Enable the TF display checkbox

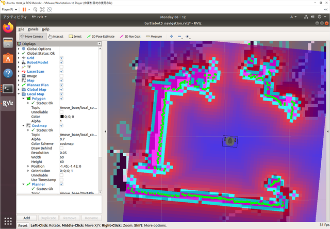[61, 67]
